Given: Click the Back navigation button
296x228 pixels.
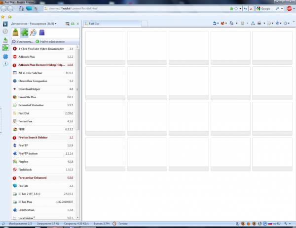Looking at the screenshot, I should coord(3,8).
